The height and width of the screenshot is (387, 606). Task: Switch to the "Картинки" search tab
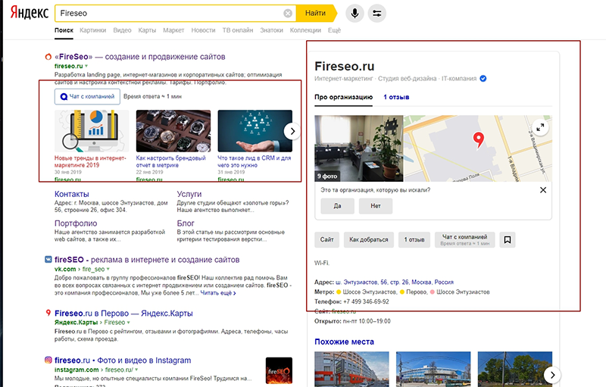click(x=92, y=30)
